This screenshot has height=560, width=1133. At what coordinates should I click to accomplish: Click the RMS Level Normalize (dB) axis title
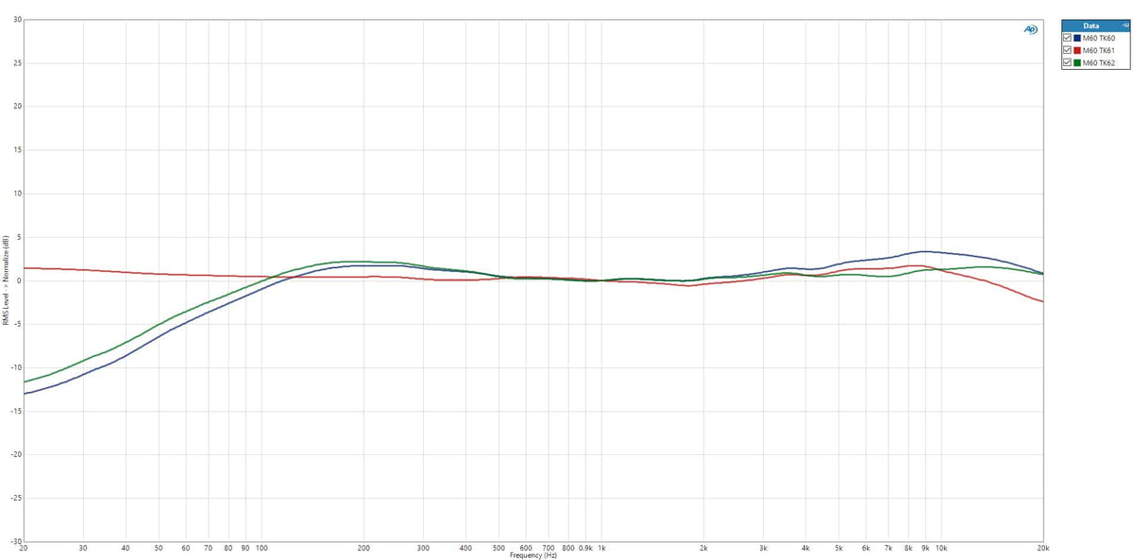[5, 280]
